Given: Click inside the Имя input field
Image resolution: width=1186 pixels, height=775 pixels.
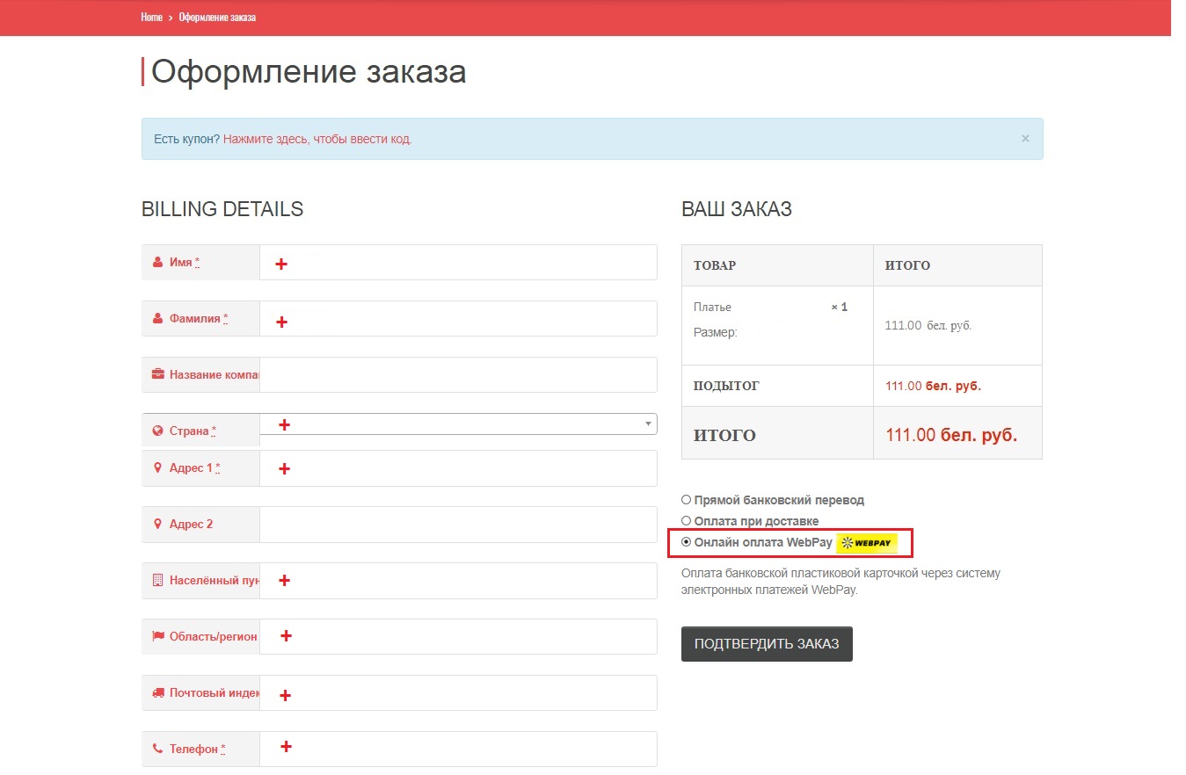Looking at the screenshot, I should 457,261.
